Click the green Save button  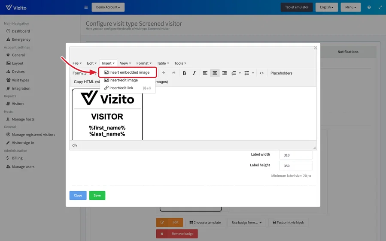pos(97,196)
